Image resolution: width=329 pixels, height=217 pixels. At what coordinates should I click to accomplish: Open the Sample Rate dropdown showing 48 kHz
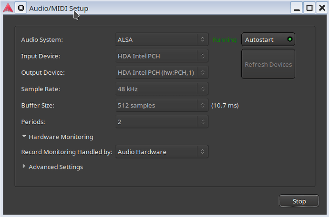pyautogui.click(x=162, y=89)
